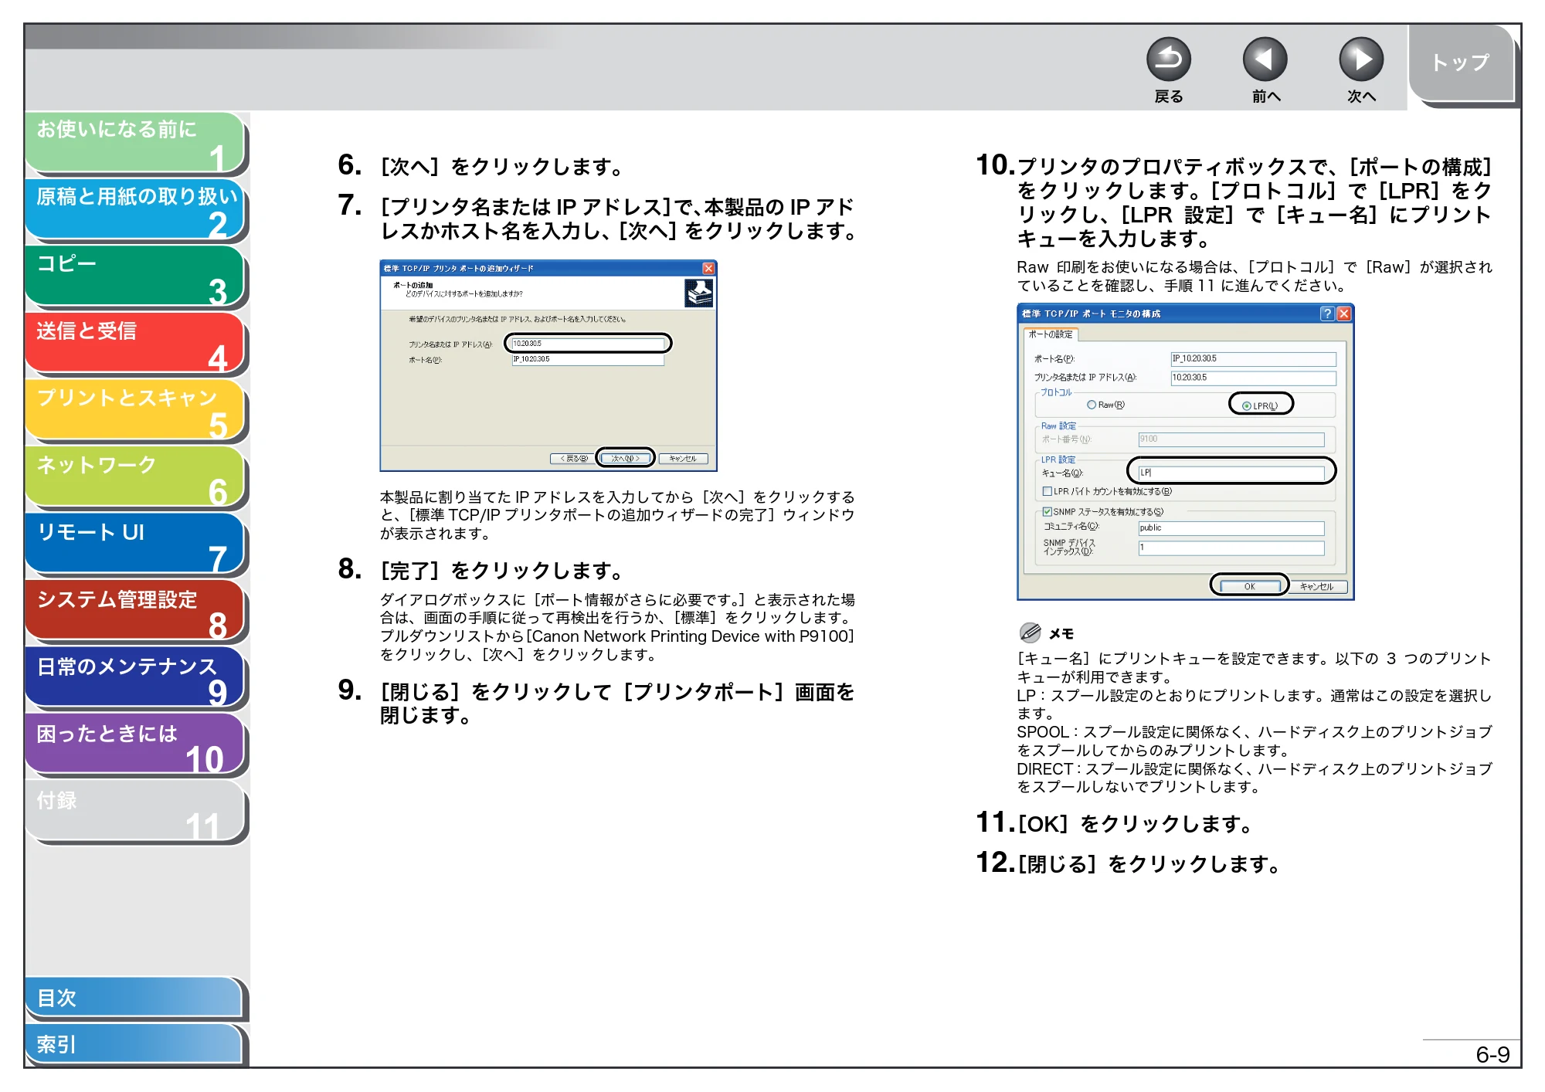Click step text [完了] をクリックします
Screen dimensions: 1545x1092
tap(502, 571)
